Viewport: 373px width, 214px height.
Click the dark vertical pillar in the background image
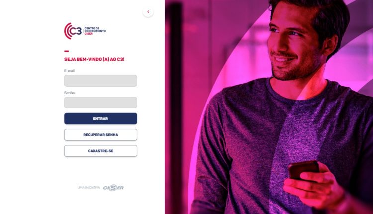(176, 107)
